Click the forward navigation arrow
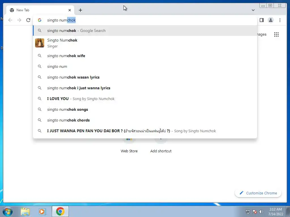The width and height of the screenshot is (290, 217). pos(19,20)
